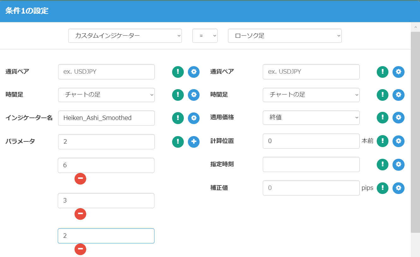Screen dimensions: 420x257
Task: Click the インジケーター名 label
Action: click(x=29, y=118)
